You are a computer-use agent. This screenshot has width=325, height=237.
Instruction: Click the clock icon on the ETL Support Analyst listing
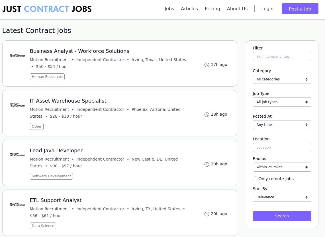click(x=207, y=214)
